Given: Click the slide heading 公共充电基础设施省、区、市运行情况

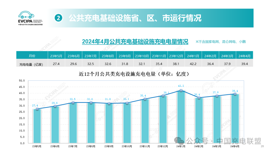Looking at the screenshot, I should tap(135, 18).
